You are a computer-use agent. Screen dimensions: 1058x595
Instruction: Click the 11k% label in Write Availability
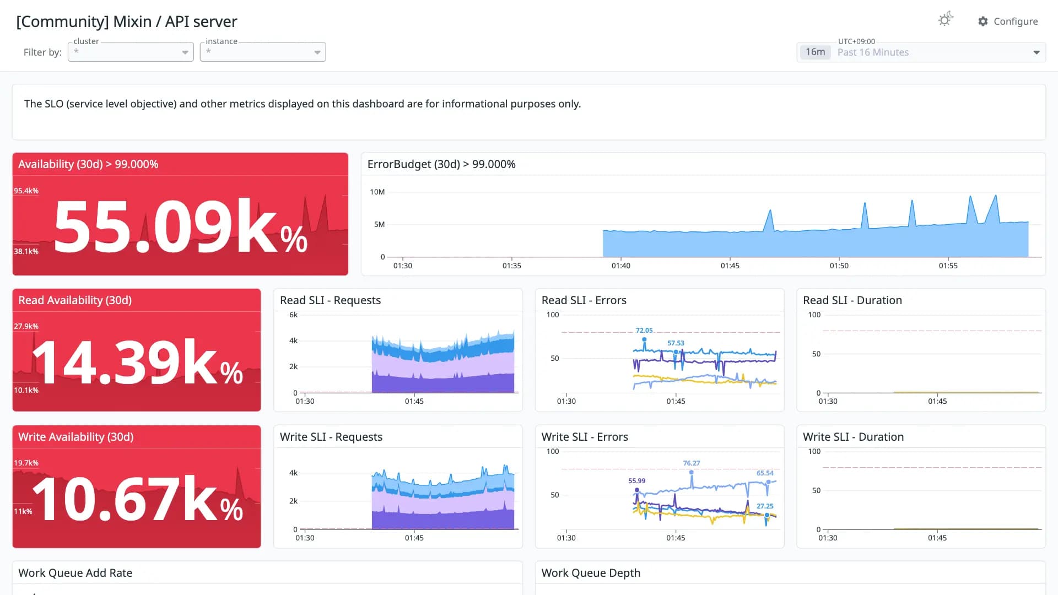pyautogui.click(x=23, y=511)
